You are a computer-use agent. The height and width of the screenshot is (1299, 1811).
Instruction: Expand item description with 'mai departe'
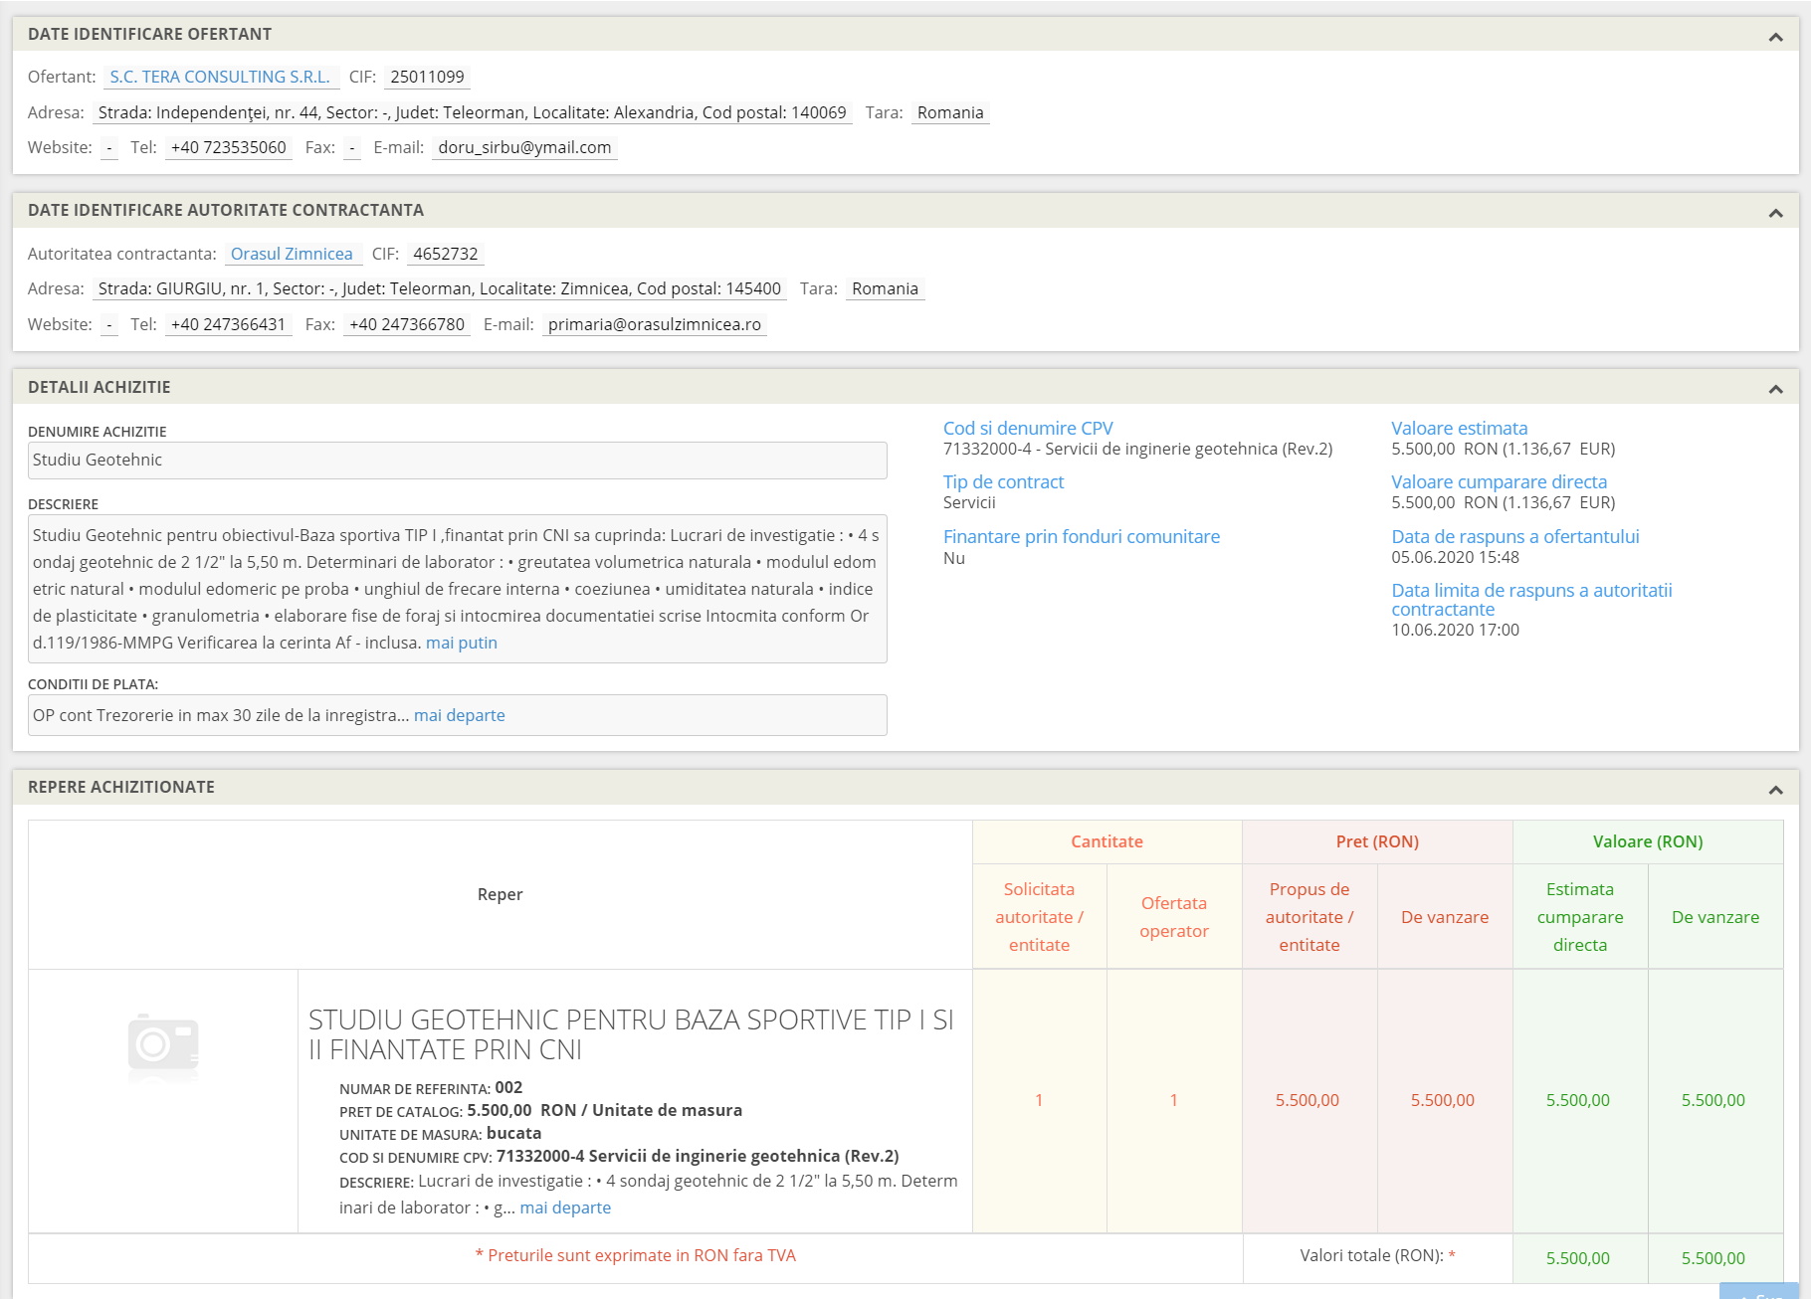(565, 1207)
